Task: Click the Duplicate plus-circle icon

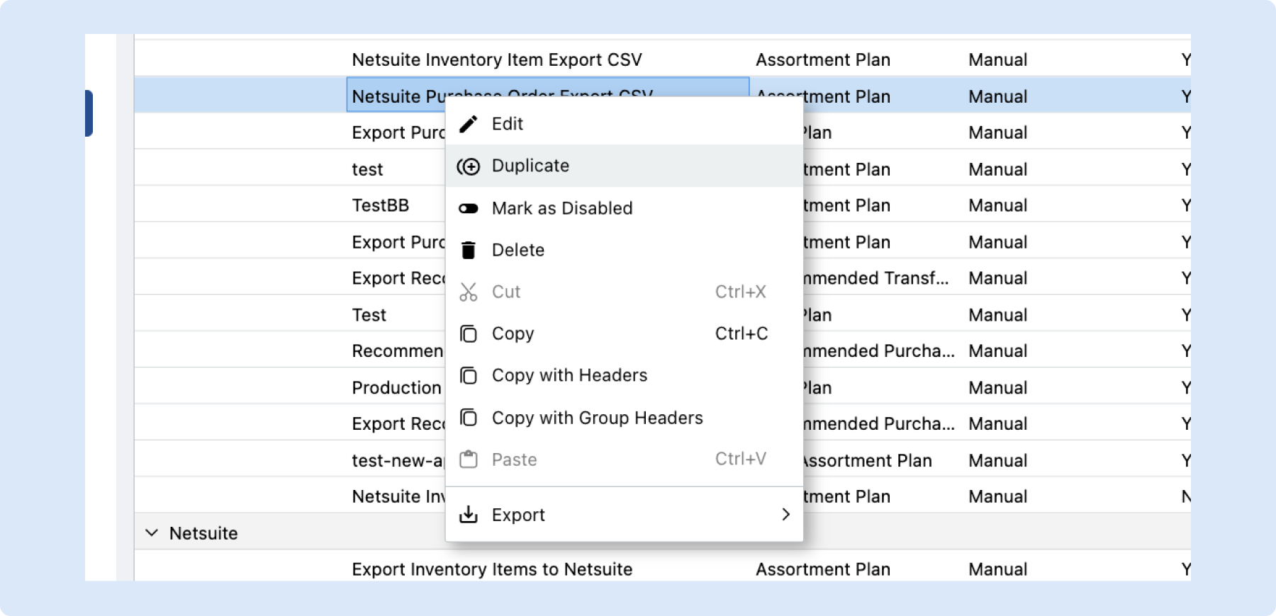Action: [x=468, y=166]
